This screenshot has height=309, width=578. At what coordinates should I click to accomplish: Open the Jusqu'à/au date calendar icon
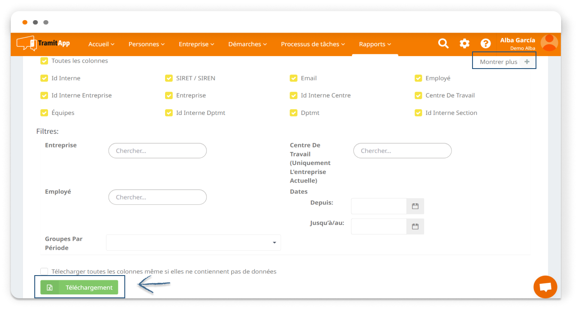click(415, 226)
